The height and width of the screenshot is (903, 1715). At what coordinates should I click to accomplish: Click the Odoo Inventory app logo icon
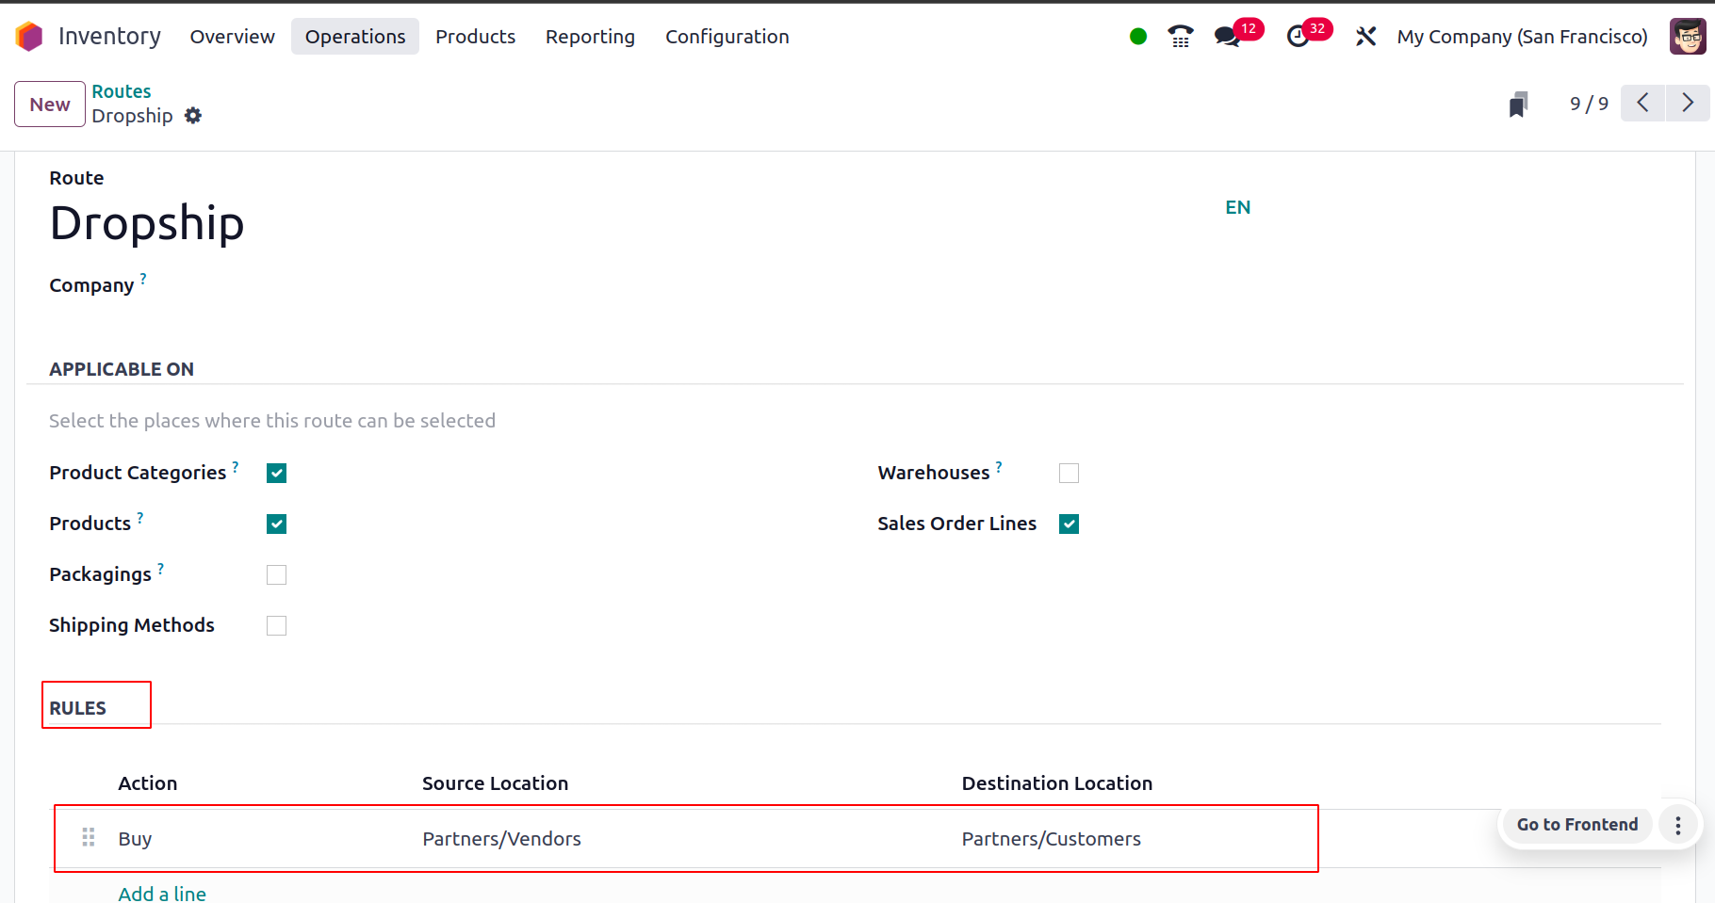point(29,37)
